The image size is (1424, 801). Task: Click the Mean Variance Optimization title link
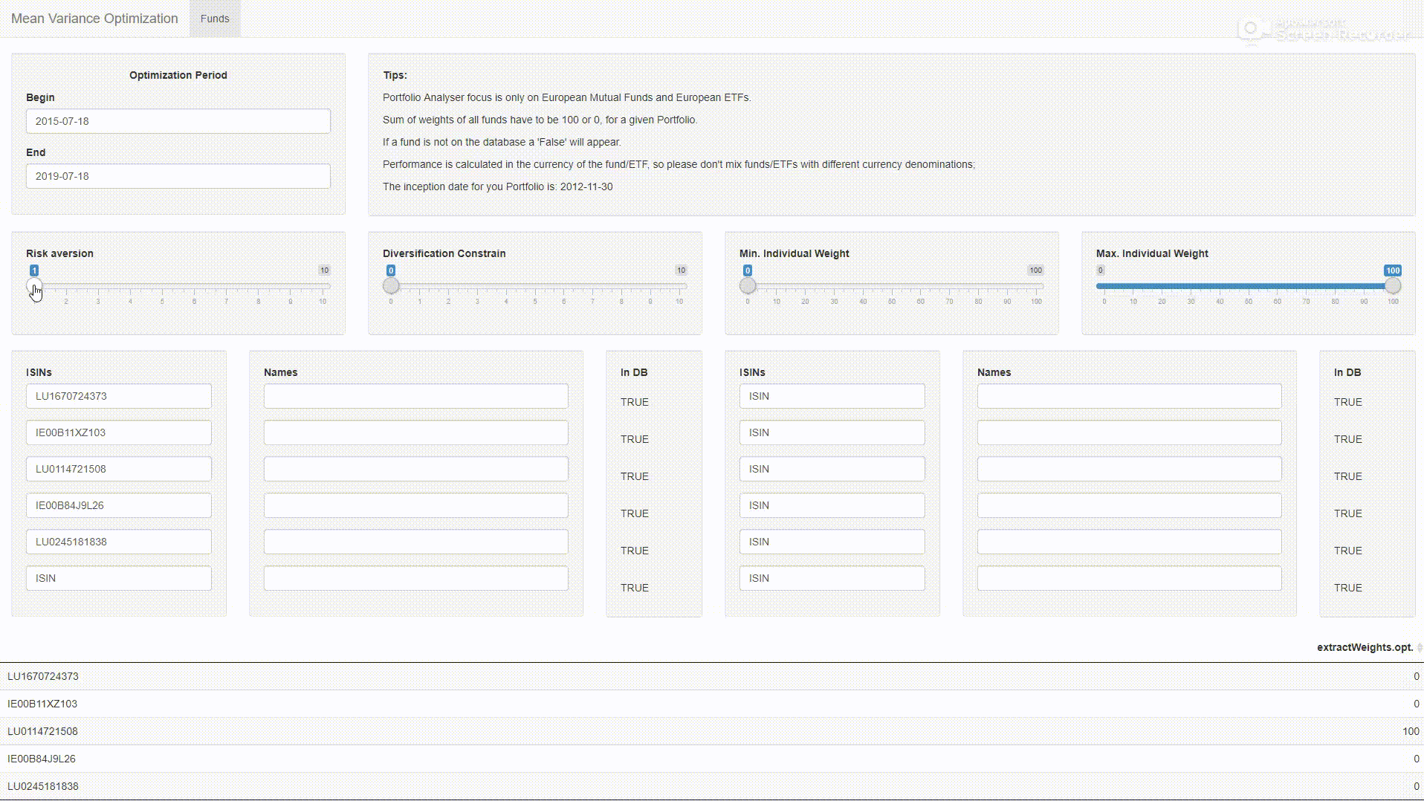click(x=94, y=19)
